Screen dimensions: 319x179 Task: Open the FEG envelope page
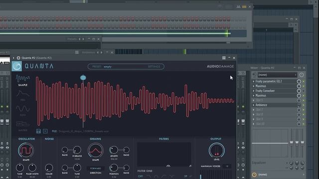point(23,95)
